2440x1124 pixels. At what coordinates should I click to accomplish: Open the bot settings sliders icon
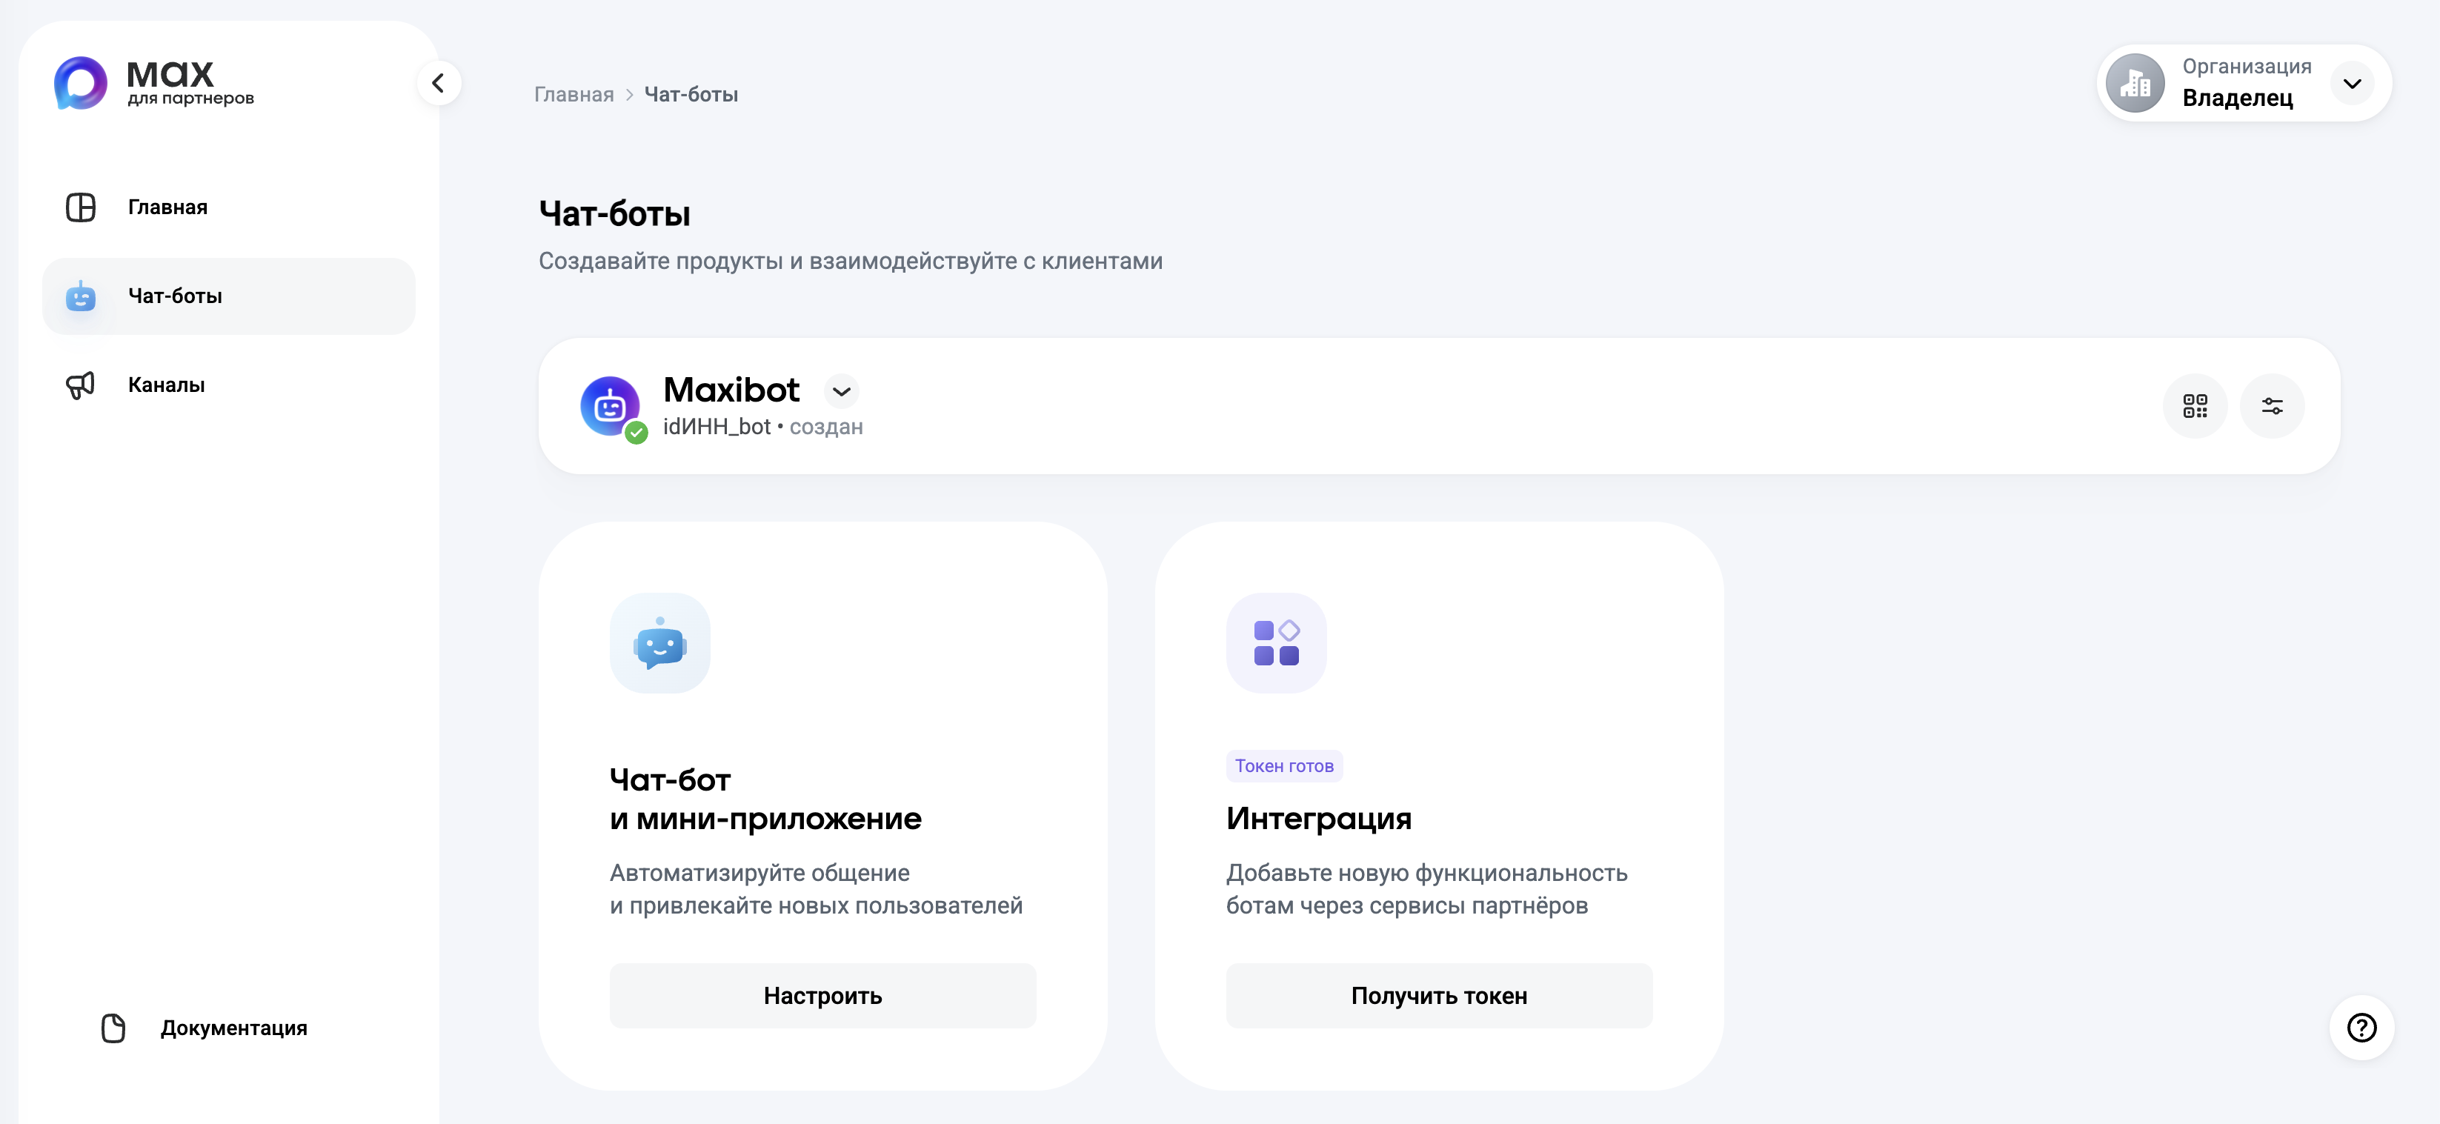tap(2271, 406)
